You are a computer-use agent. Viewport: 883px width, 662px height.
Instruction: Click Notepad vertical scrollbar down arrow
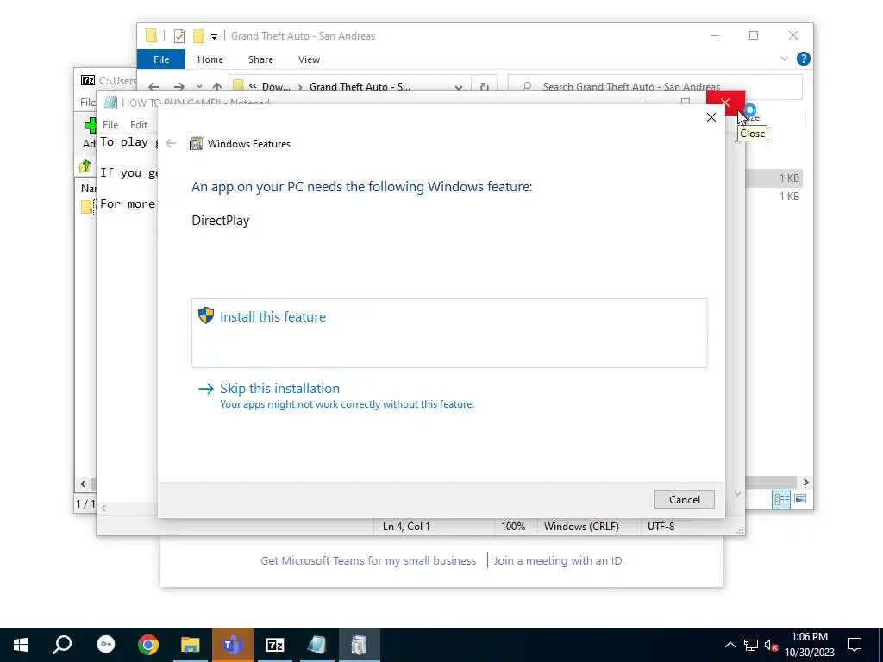click(x=738, y=494)
